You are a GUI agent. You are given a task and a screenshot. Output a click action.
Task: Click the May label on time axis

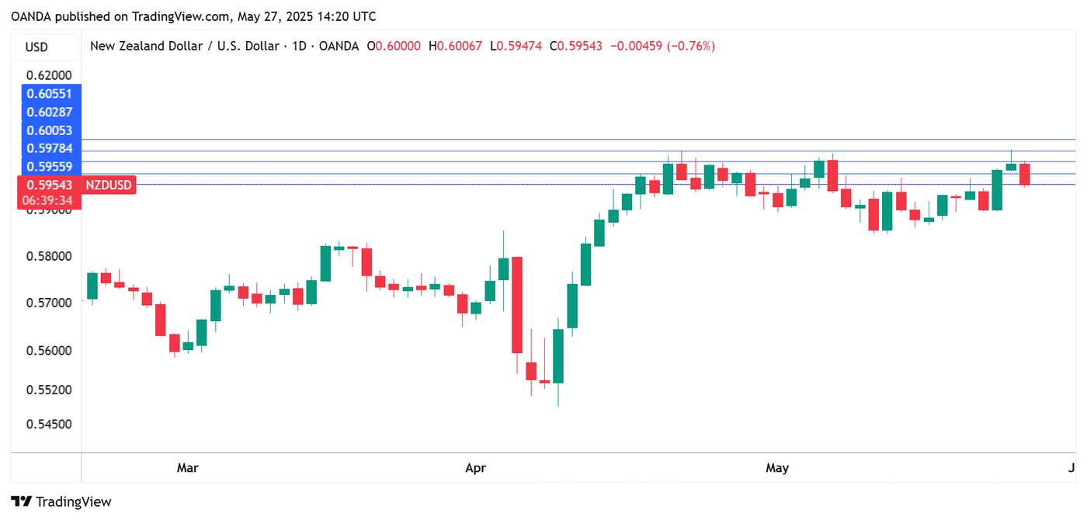coord(777,467)
